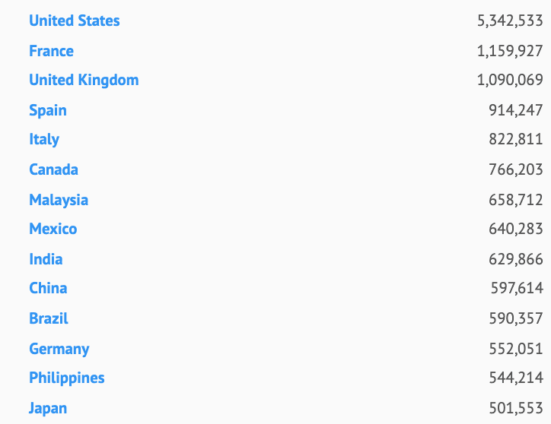Viewport: 551px width, 424px height.
Task: Open the United States link
Action: pyautogui.click(x=74, y=21)
